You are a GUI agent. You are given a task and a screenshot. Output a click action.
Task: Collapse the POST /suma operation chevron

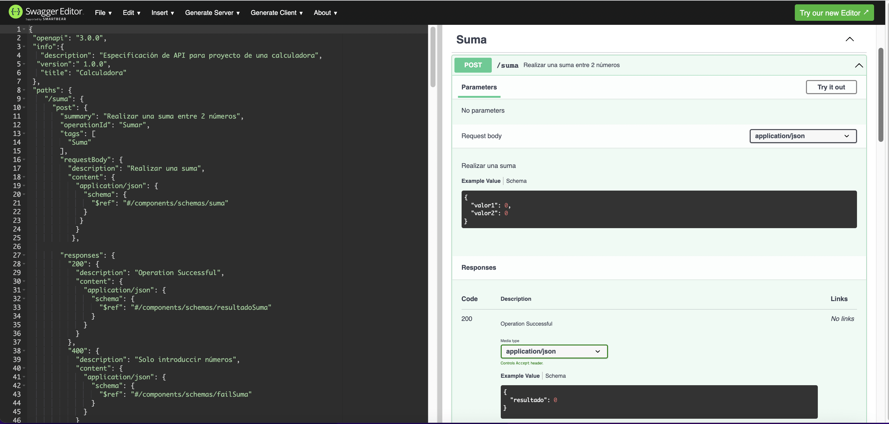[859, 65]
